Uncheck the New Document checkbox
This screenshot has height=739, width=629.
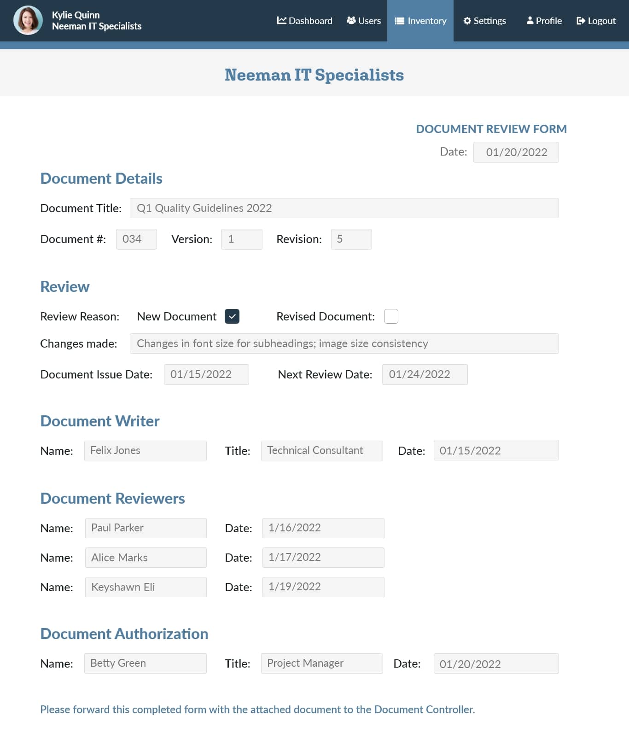click(x=232, y=316)
